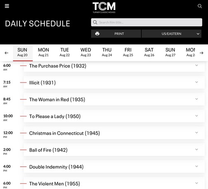Expand The Purchase Price (1932) details
This screenshot has width=208, height=189.
click(x=197, y=65)
